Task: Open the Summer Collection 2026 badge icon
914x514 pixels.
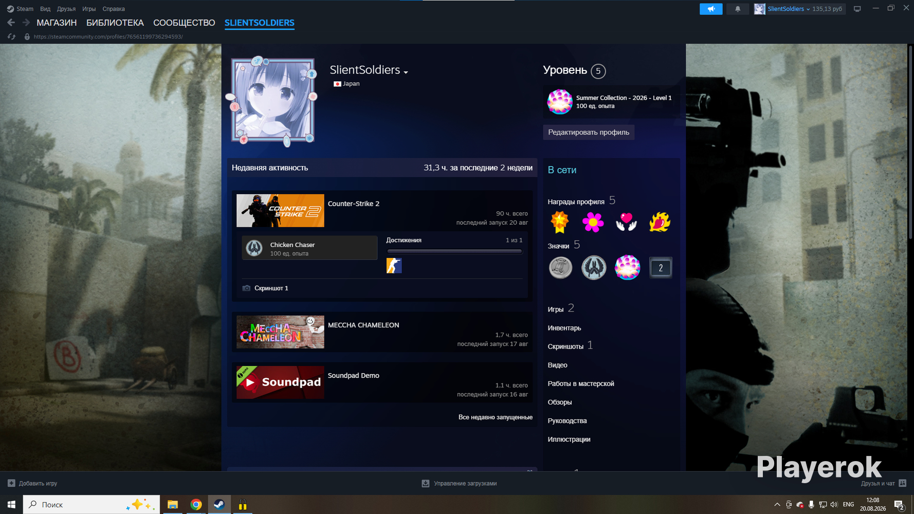Action: pos(559,101)
